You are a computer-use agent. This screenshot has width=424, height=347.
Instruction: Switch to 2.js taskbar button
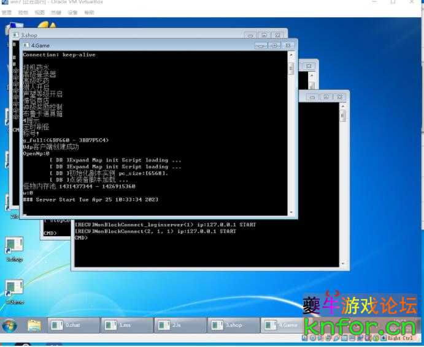[180, 325]
